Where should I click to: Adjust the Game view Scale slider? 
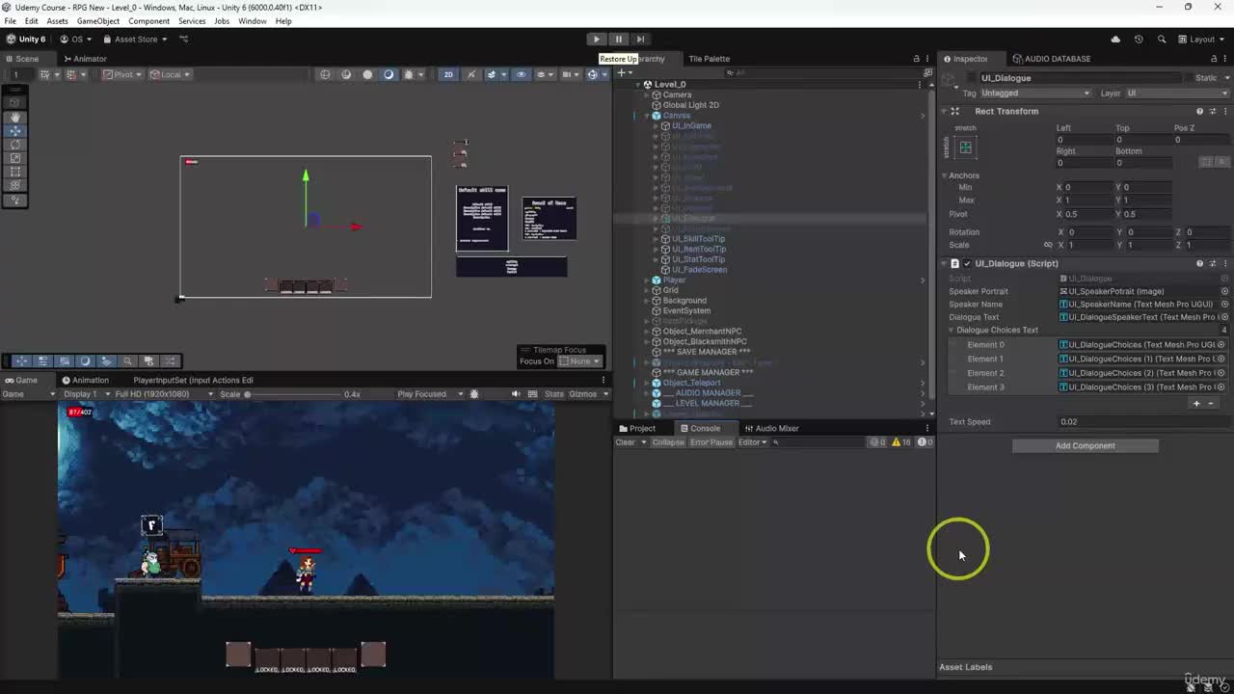pyautogui.click(x=294, y=394)
